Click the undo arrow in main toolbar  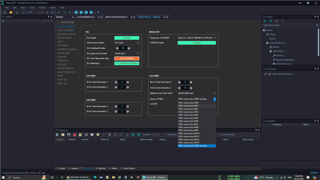tap(30, 12)
